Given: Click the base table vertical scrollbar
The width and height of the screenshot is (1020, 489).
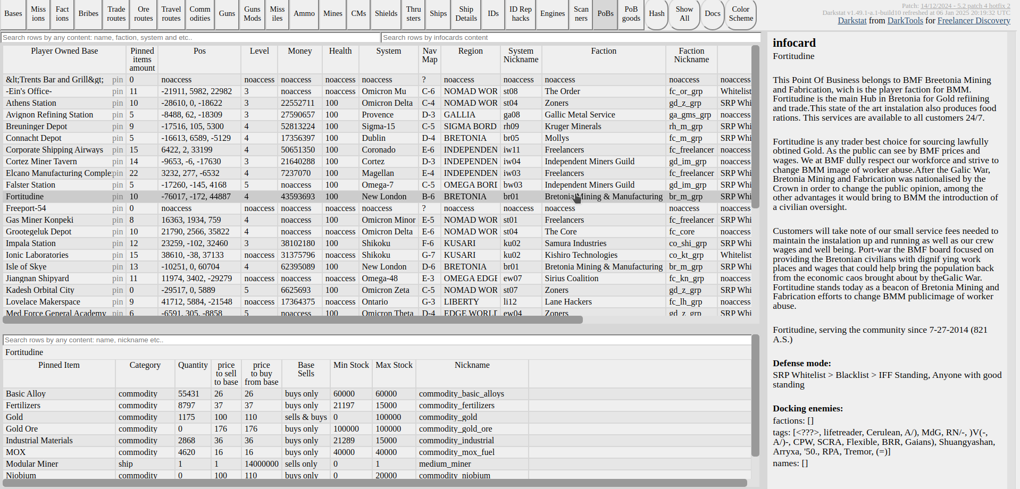Looking at the screenshot, I should (755, 127).
